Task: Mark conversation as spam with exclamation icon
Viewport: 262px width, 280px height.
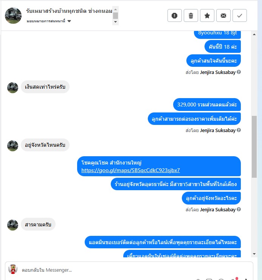Action: click(x=175, y=15)
